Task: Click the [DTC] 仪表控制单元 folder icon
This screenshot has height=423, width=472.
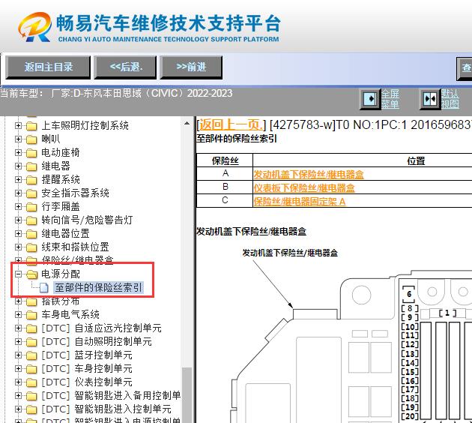Action: pyautogui.click(x=31, y=382)
